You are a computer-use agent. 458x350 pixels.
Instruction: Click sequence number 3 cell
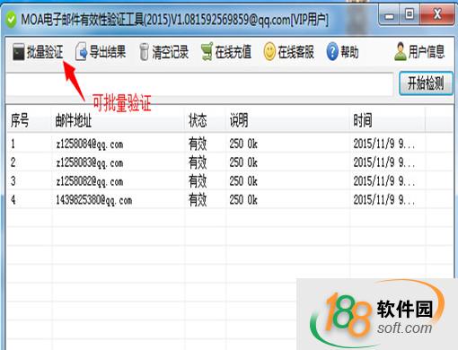tap(13, 181)
